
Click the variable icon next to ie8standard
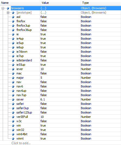click(13, 61)
